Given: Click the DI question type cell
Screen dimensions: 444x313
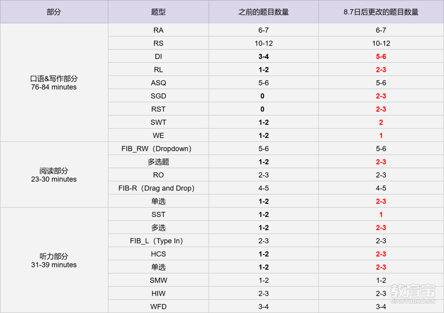Looking at the screenshot, I should tap(158, 56).
